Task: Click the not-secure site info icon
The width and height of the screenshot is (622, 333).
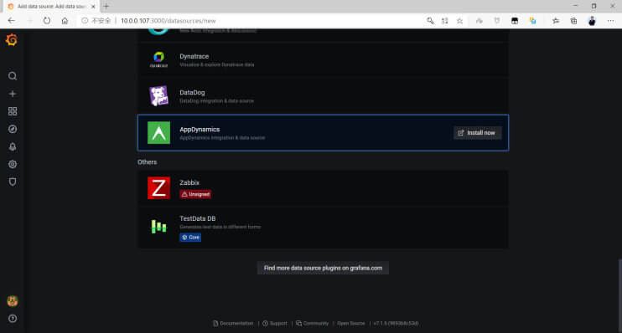Action: tap(85, 21)
